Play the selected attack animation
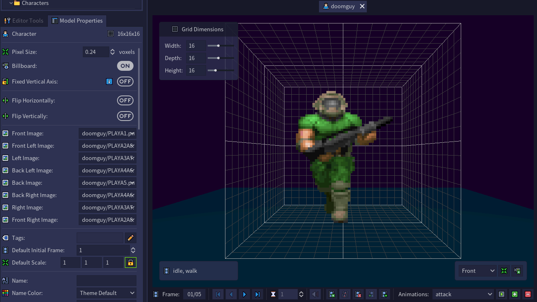 502,294
